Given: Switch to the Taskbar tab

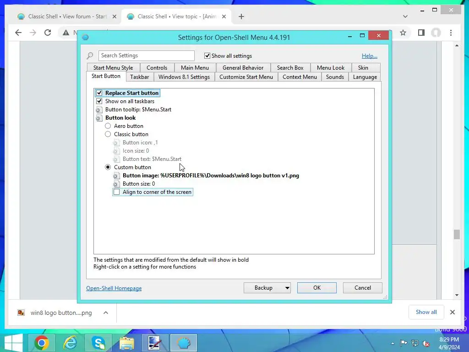Looking at the screenshot, I should pyautogui.click(x=139, y=77).
